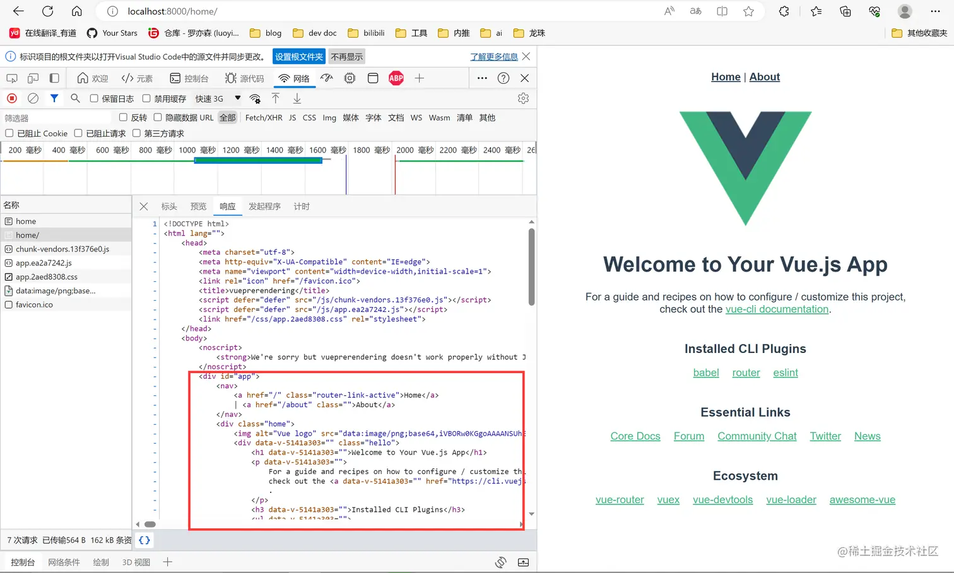This screenshot has height=573, width=954.
Task: Pretty print response with braces icon
Action: pos(144,540)
